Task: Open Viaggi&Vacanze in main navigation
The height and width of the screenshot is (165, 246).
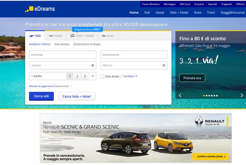Action: click(x=233, y=12)
